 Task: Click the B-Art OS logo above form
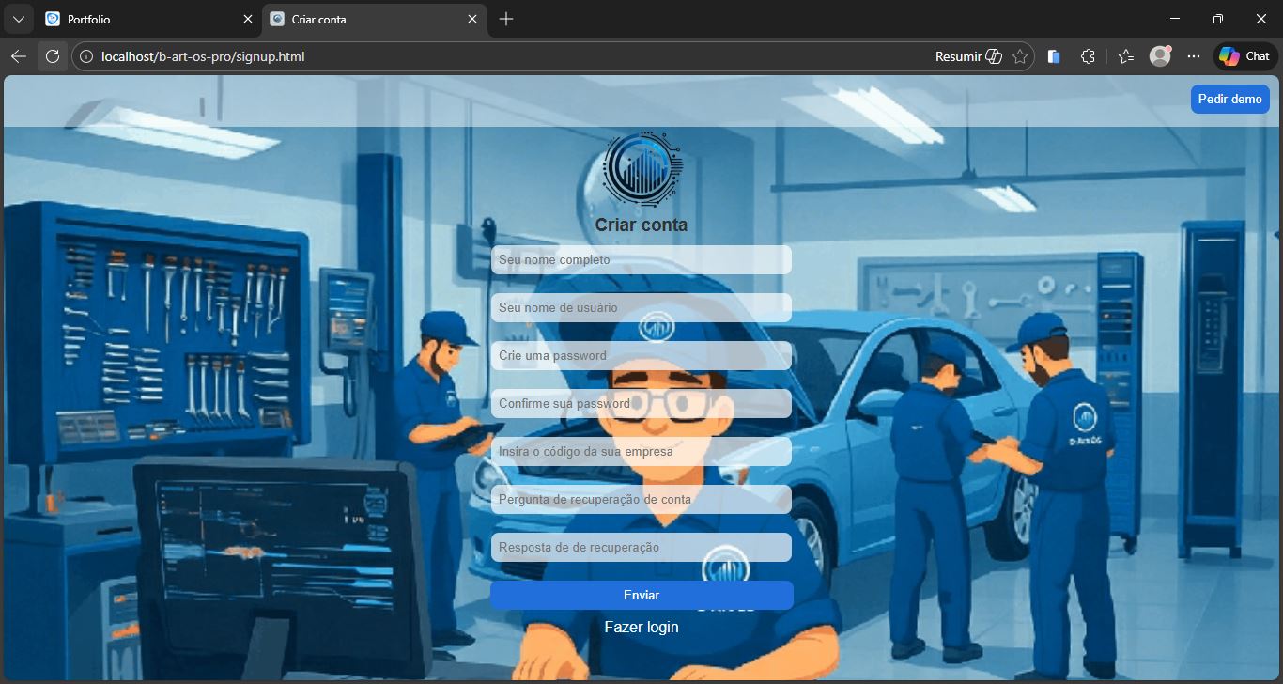(641, 169)
